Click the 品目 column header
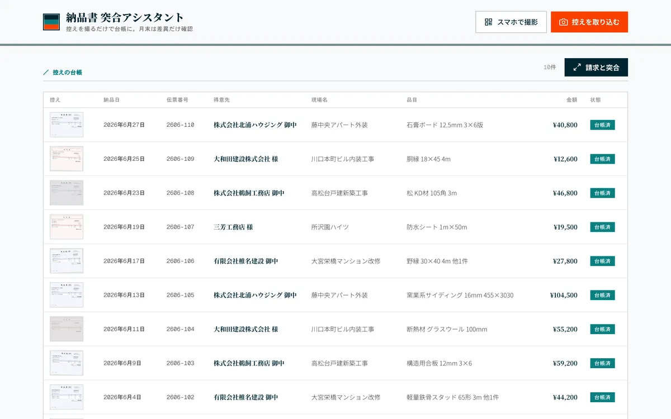This screenshot has width=671, height=419. 412,100
